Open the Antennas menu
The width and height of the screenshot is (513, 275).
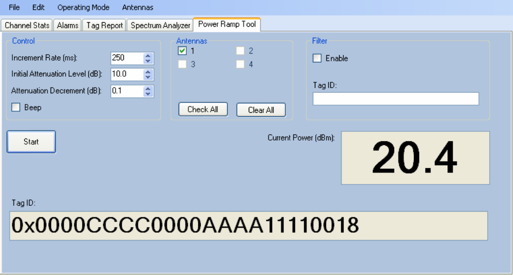point(137,7)
